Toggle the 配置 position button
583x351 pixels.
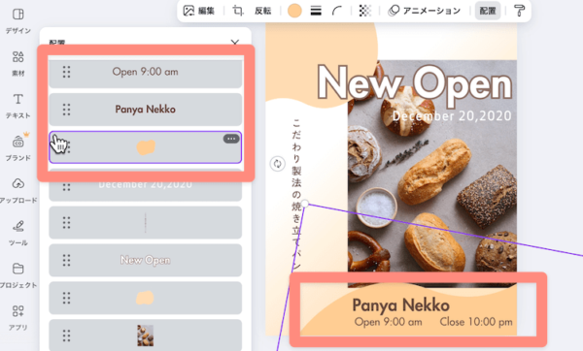point(488,11)
